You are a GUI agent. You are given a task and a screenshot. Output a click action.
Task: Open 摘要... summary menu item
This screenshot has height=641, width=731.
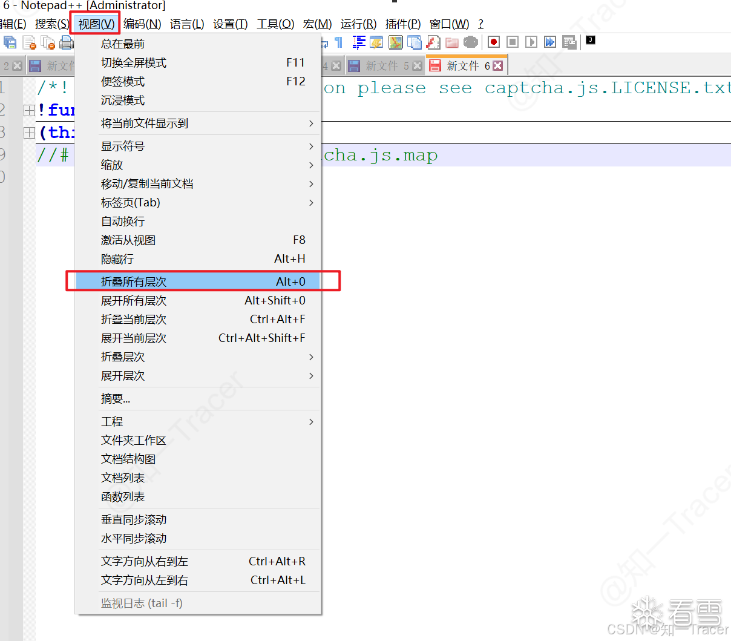pos(198,399)
